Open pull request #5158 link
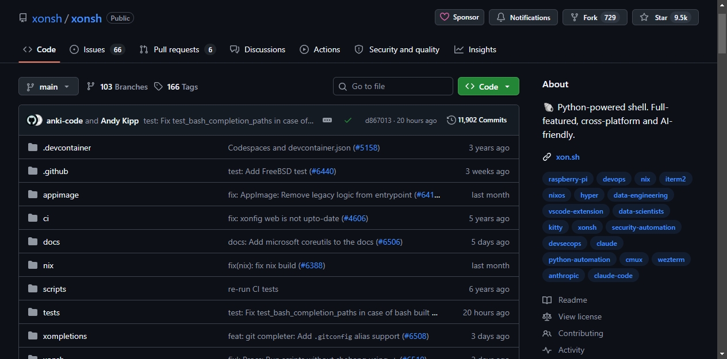727x359 pixels. point(366,148)
